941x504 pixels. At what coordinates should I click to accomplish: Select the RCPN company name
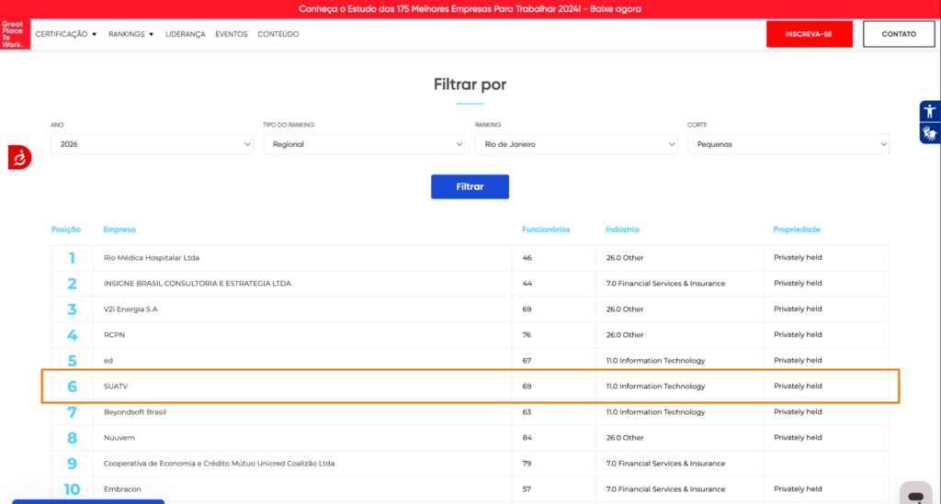coord(114,335)
